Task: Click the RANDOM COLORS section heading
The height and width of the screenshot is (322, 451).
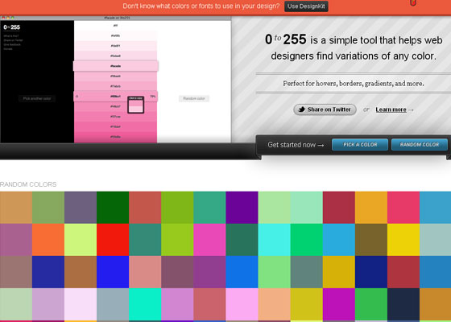Action: [28, 184]
